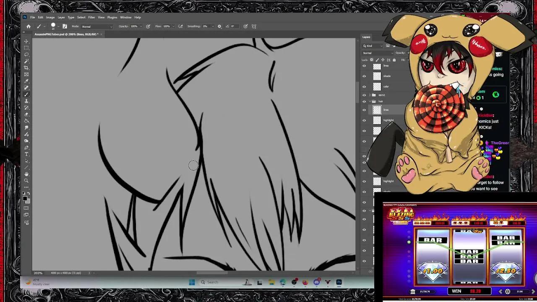Swap foreground and background colors
Image resolution: width=537 pixels, height=302 pixels.
click(29, 194)
